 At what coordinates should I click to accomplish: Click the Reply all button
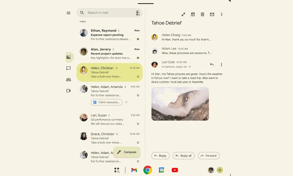click(x=184, y=156)
